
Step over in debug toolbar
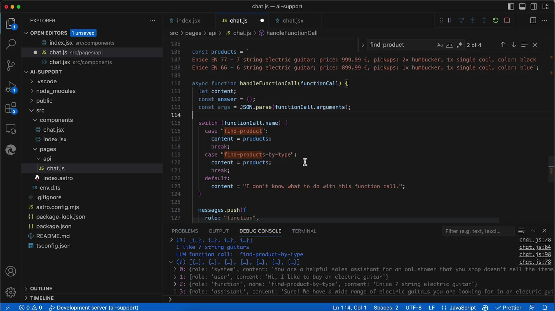(461, 20)
